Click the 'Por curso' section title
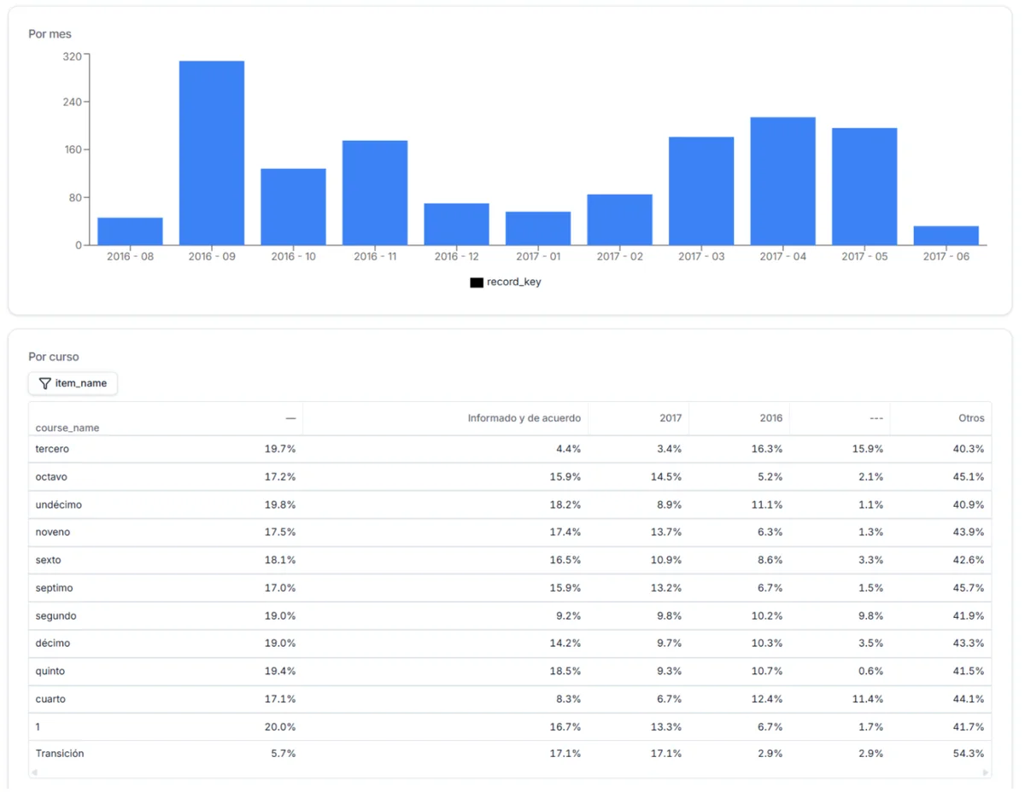Image resolution: width=1025 pixels, height=804 pixels. 54,357
